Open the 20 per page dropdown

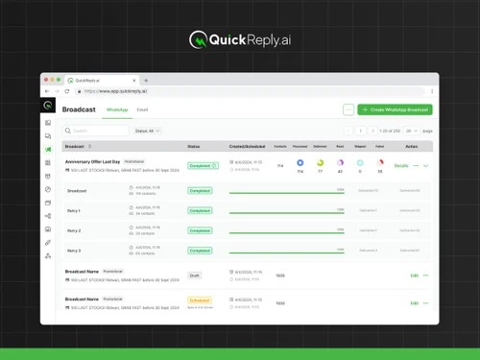coord(411,131)
